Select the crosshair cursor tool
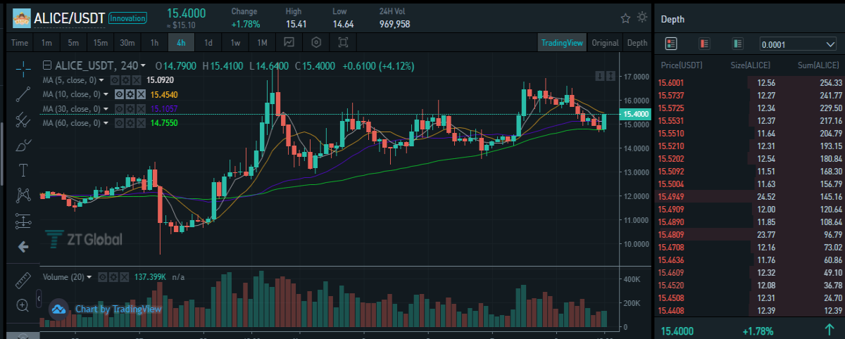The height and width of the screenshot is (339, 845). click(x=23, y=68)
